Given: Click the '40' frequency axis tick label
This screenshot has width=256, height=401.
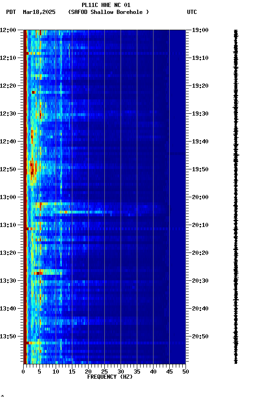Looking at the screenshot, I should pyautogui.click(x=153, y=372).
